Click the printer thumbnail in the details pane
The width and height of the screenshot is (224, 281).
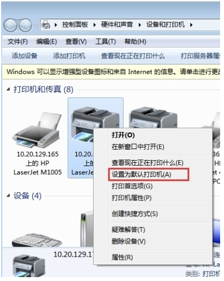click(29, 265)
